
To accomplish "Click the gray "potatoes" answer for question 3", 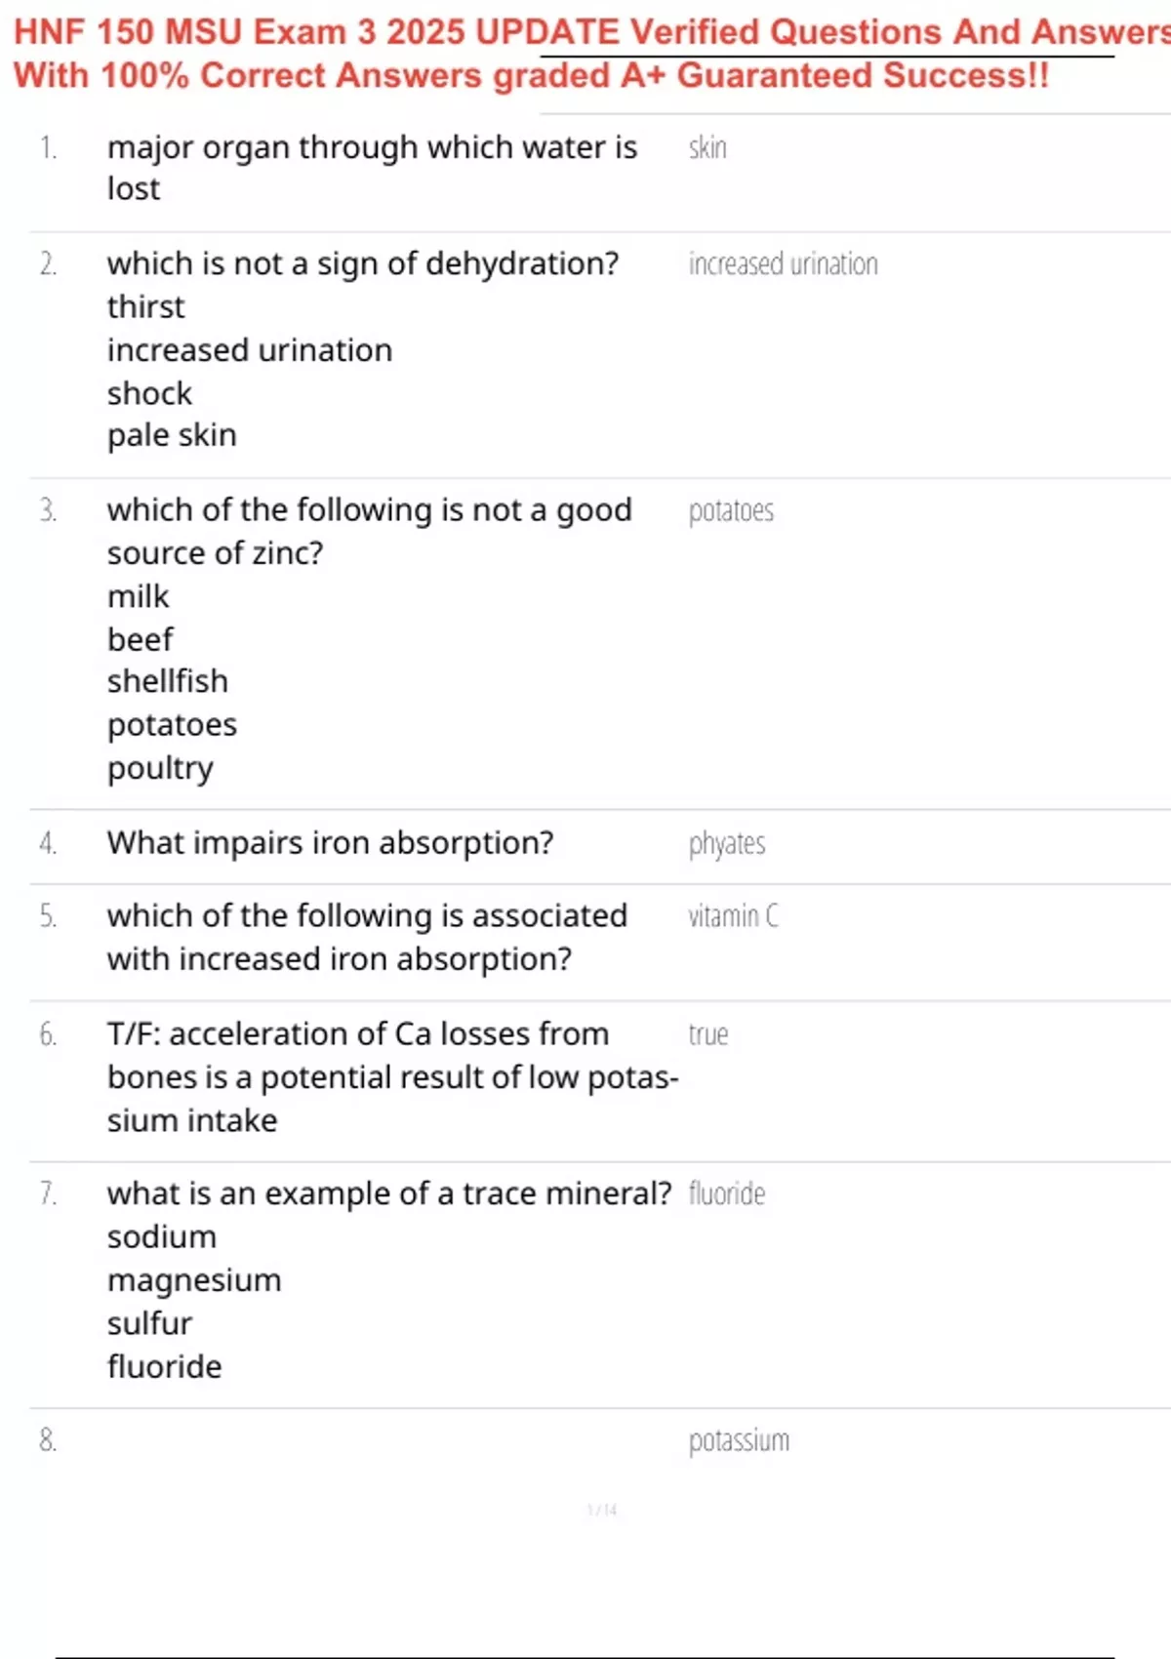I will 731,510.
